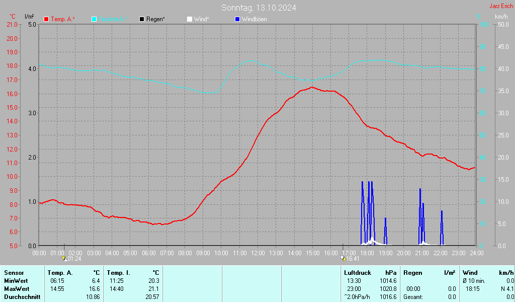This screenshot has height=302, width=515.
Task: Click the 50.0 wind speed axis value
Action: 503,25
